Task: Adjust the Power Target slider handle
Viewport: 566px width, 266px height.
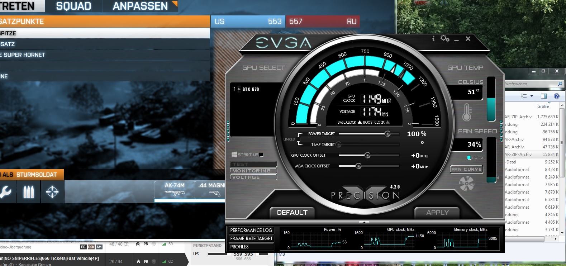Action: tap(387, 134)
